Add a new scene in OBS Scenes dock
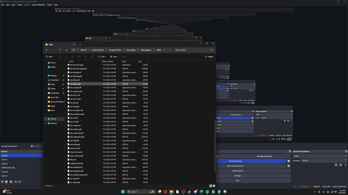Screen dimensions: 348x195 2,182
